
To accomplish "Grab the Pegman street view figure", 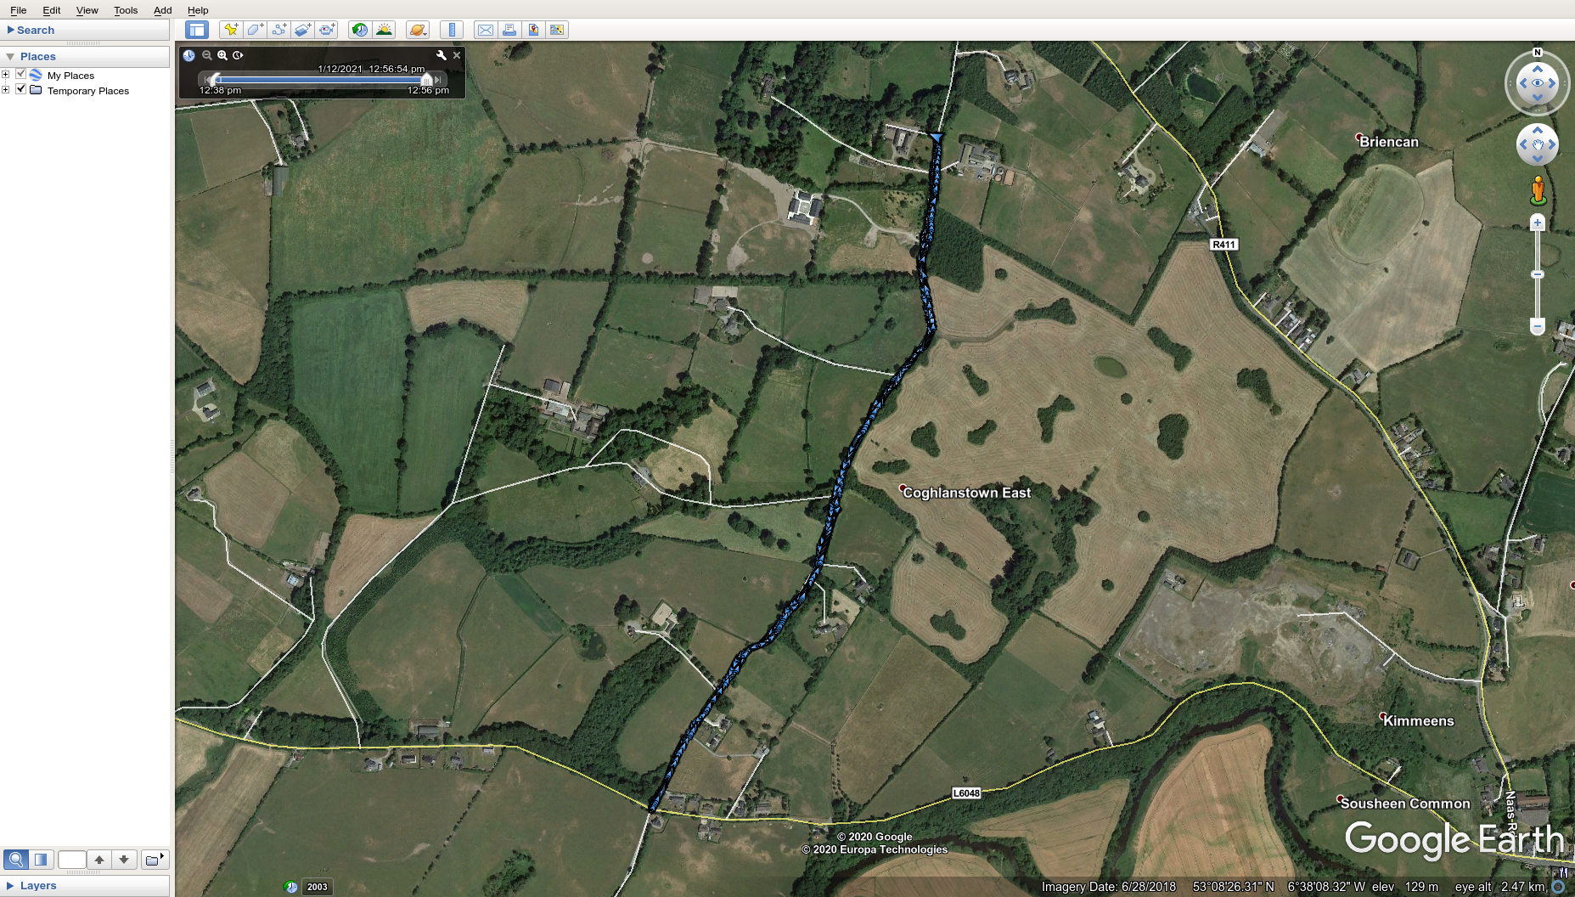I will 1538,186.
